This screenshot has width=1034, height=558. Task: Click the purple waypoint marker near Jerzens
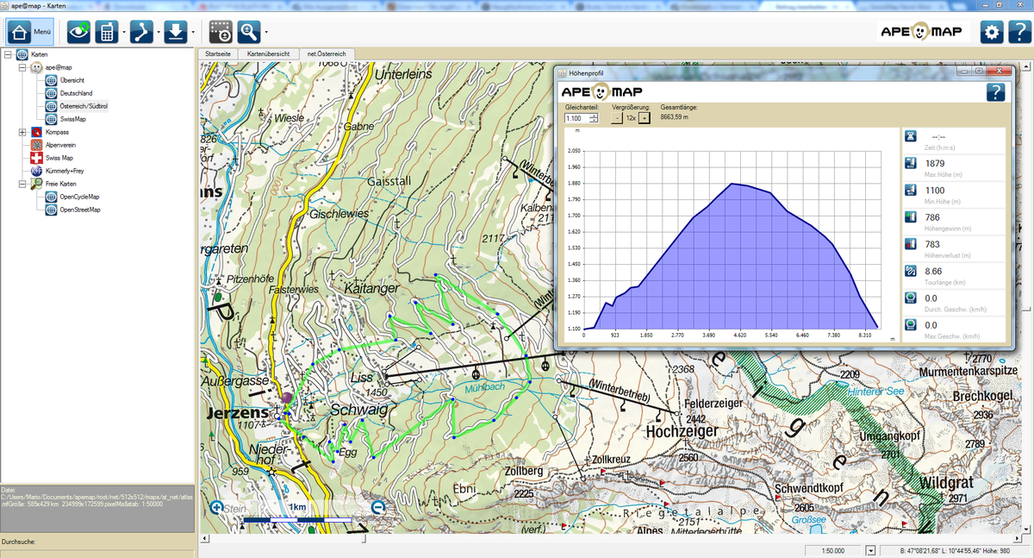point(287,398)
